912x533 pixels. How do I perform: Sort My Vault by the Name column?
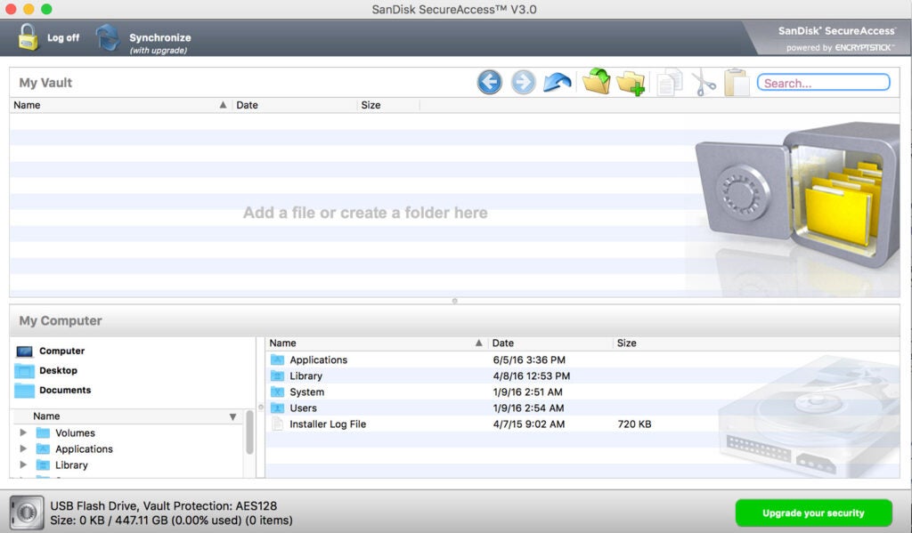[x=120, y=105]
